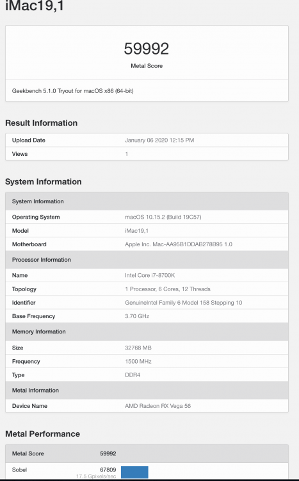Screen dimensions: 299x481
Task: Select the Metal Score label in performance table
Action: (28, 453)
